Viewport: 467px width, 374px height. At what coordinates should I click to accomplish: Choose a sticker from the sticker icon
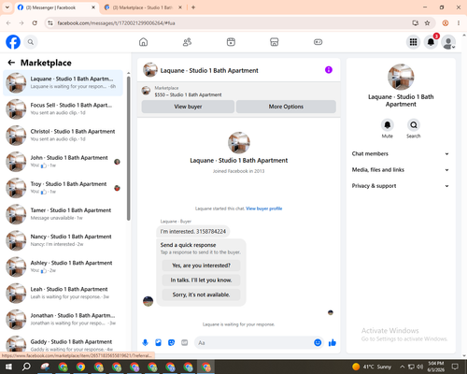point(171,343)
